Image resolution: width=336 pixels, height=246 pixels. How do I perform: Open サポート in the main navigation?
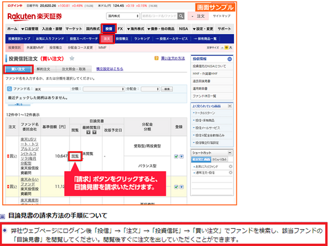225,29
